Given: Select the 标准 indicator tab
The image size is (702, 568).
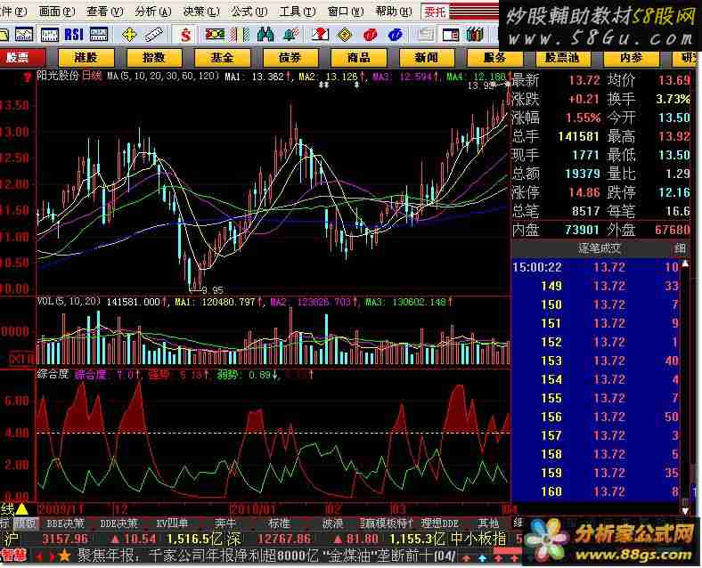Looking at the screenshot, I should [x=280, y=523].
